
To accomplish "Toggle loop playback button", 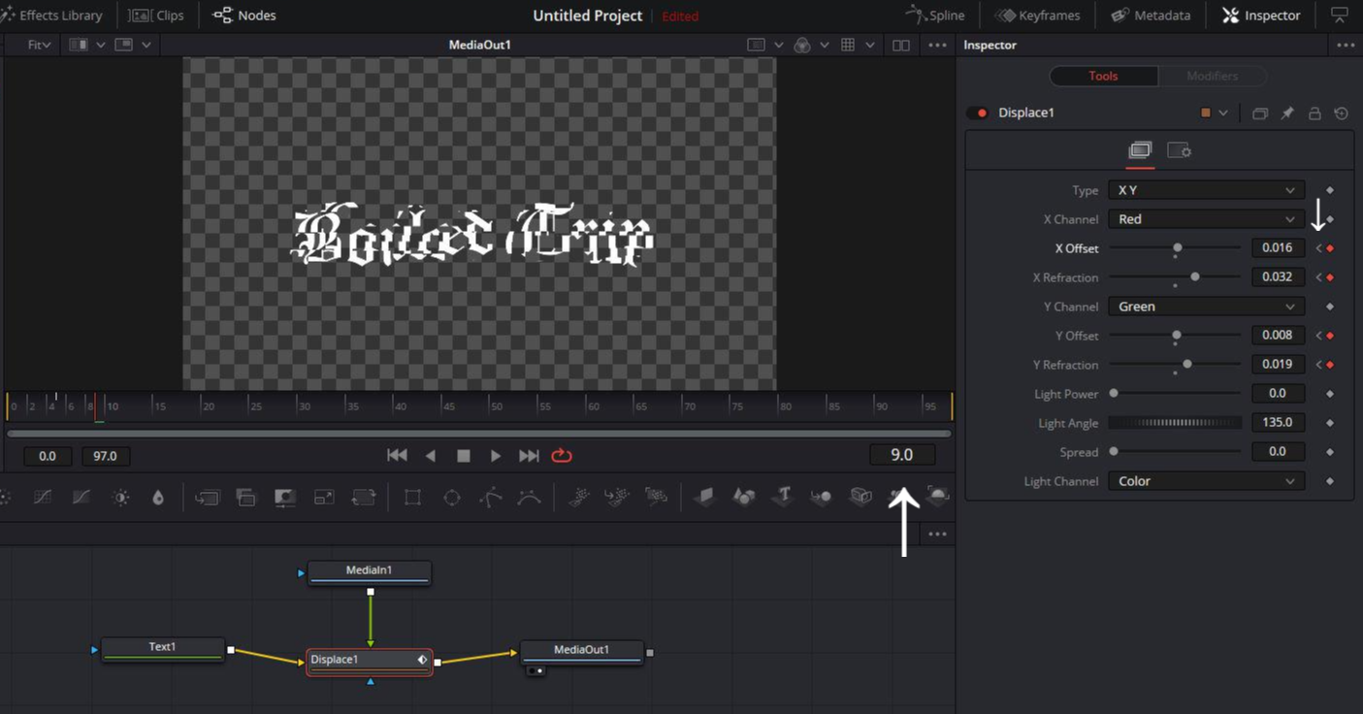I will (x=562, y=455).
